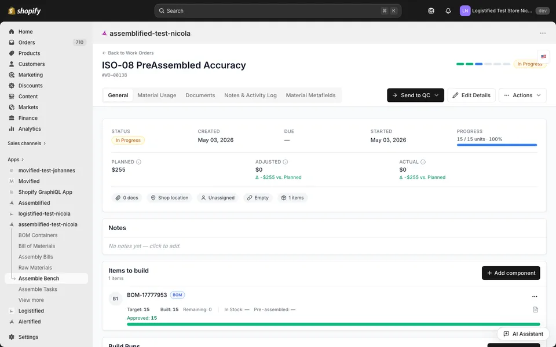
Task: Open the Documents tab
Action: (x=200, y=95)
